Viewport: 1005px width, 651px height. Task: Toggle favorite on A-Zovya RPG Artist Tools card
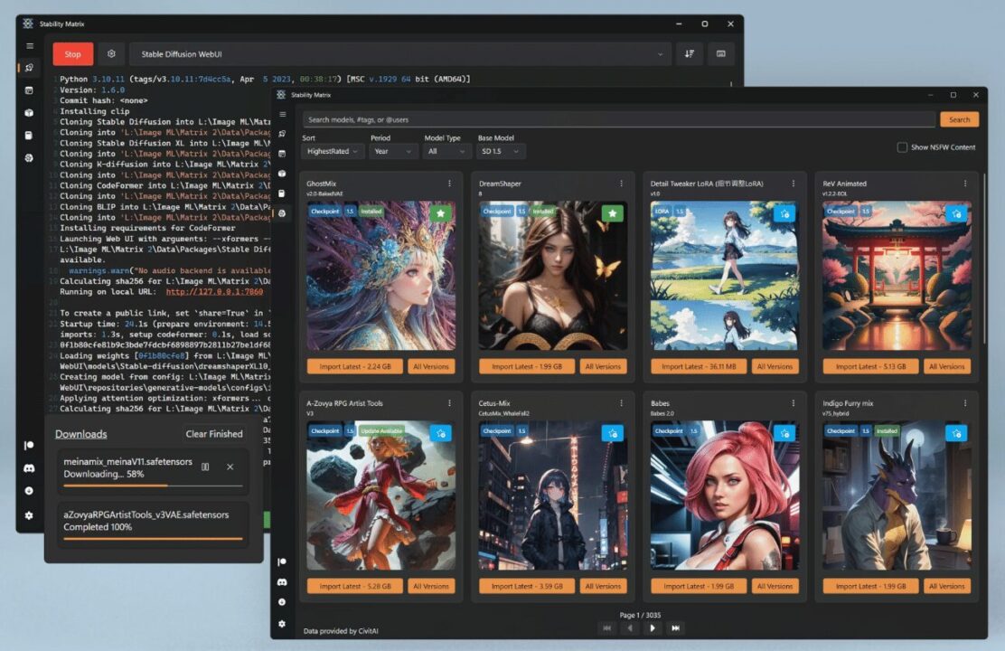(440, 434)
